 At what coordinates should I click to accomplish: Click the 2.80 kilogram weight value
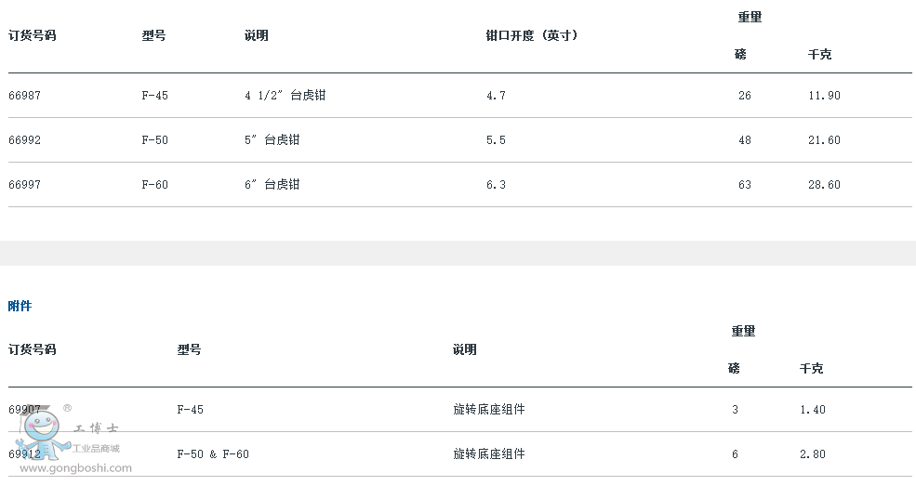tap(813, 453)
